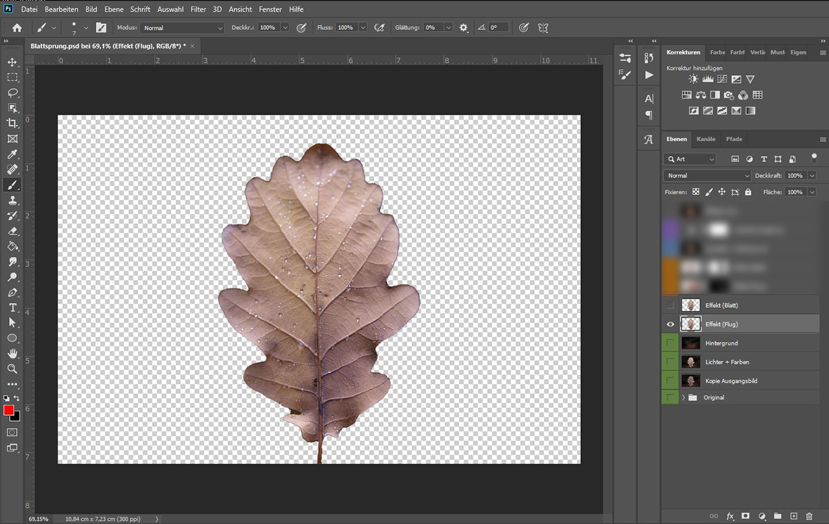Select the Type tool

coord(12,308)
